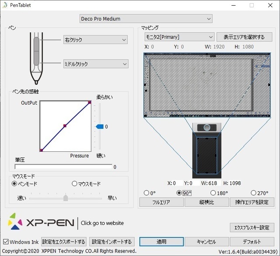The height and width of the screenshot is (256, 280).
Task: Open エクスプレスキー設定 settings
Action: [x=252, y=228]
